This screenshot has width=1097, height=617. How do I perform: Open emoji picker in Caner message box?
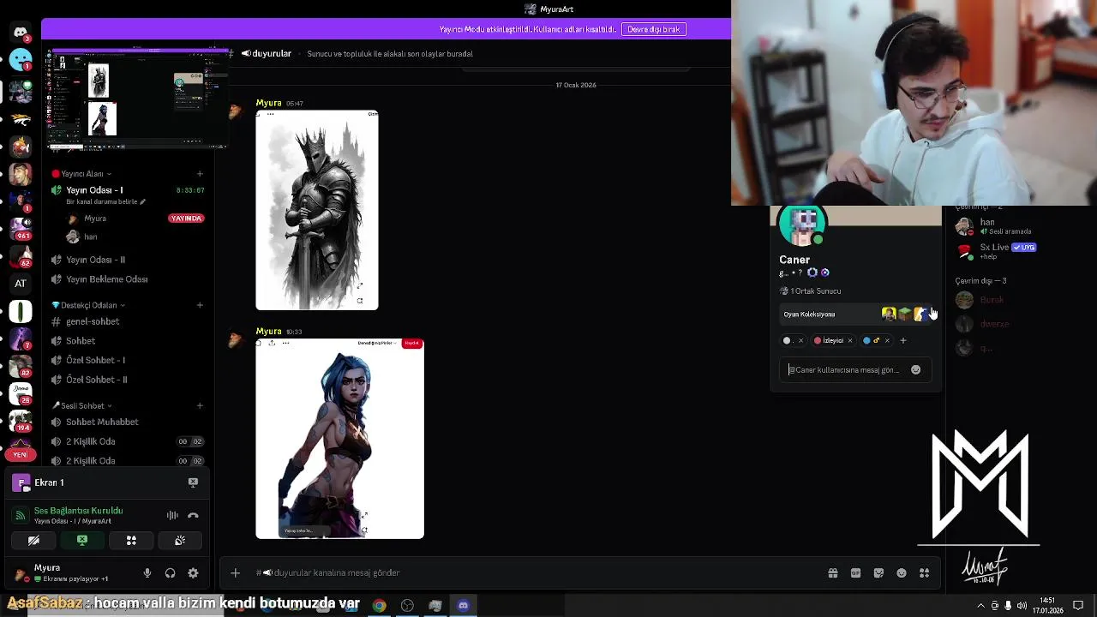915,370
